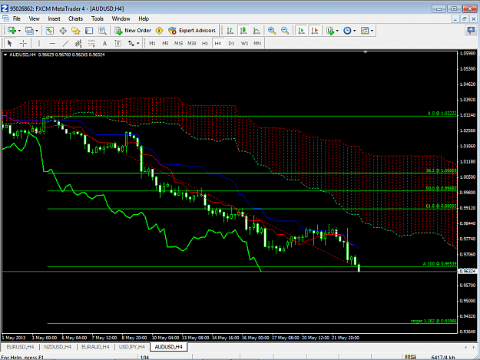
Task: Select the Cursor arrow tool
Action: [9, 43]
